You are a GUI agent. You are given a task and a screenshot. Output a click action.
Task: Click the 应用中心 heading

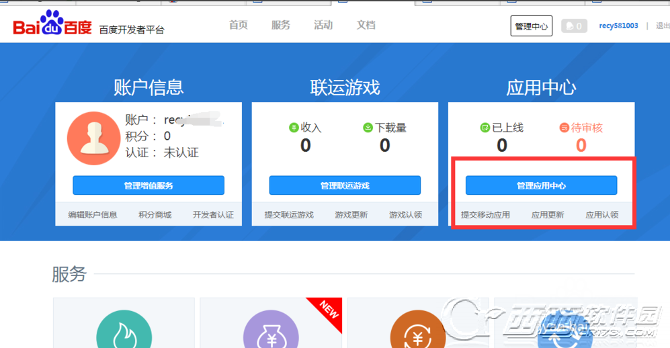(542, 87)
